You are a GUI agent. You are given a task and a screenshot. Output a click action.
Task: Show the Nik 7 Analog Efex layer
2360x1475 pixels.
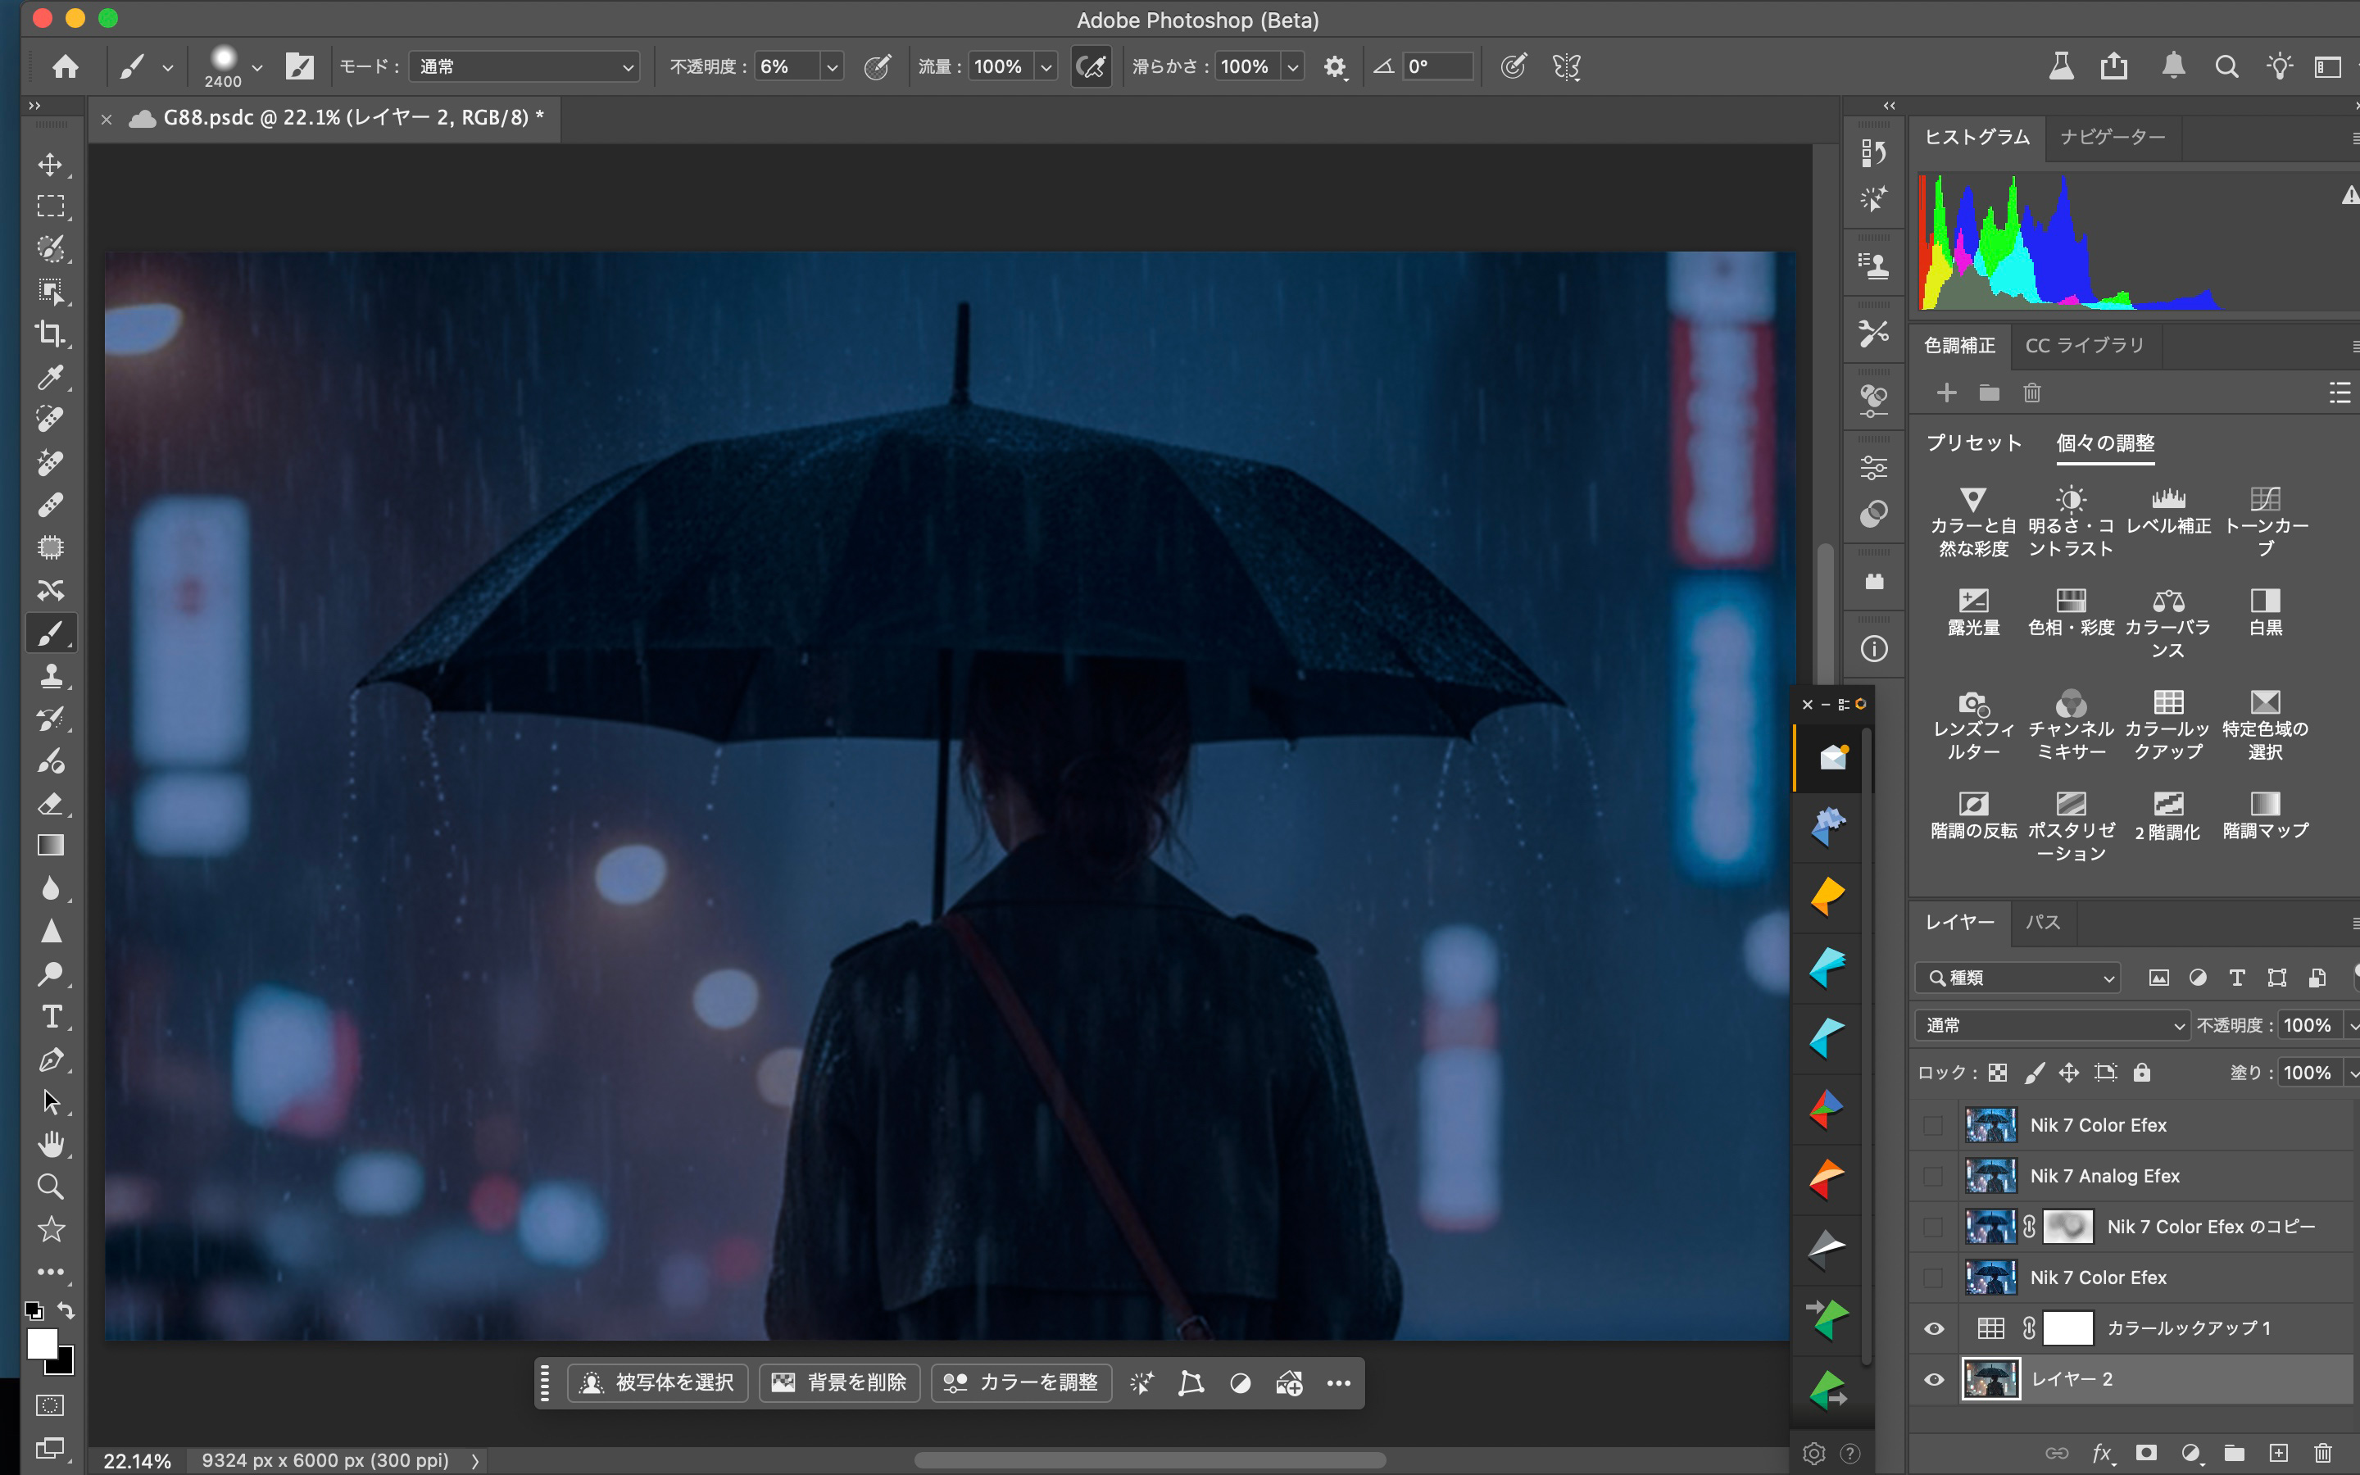(x=1934, y=1177)
